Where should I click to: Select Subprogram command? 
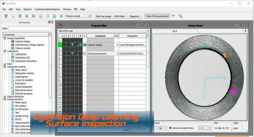coord(21,77)
